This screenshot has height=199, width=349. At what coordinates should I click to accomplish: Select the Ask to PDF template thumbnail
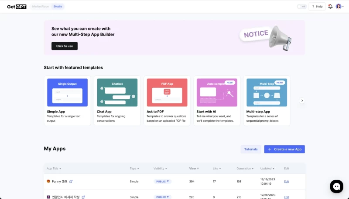point(167,93)
